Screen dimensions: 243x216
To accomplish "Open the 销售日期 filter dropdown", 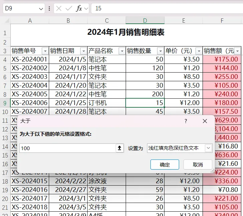I will tap(84, 51).
